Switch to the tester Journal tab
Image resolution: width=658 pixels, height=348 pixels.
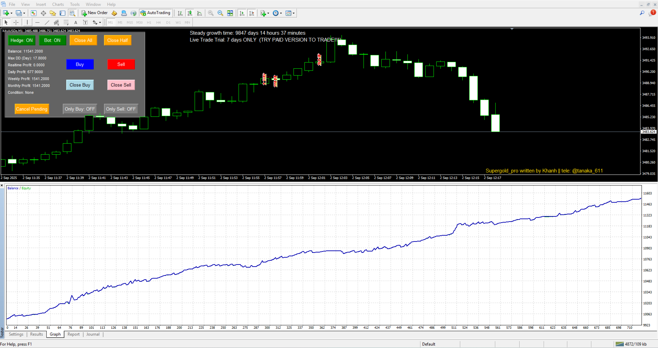coord(93,334)
